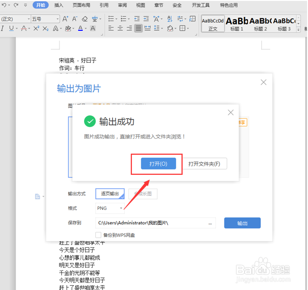Click the phonetic guide (wén) icon
308x290 pixels.
[x=94, y=19]
